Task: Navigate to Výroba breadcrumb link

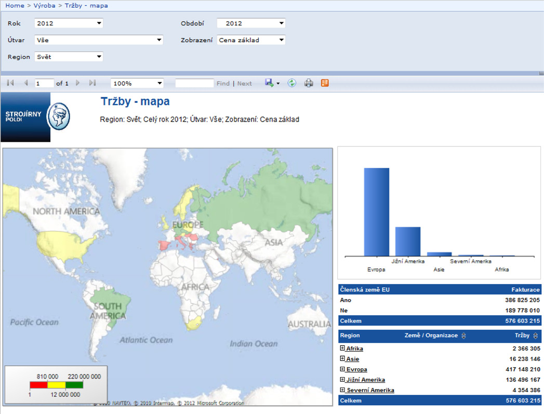Action: coord(44,5)
